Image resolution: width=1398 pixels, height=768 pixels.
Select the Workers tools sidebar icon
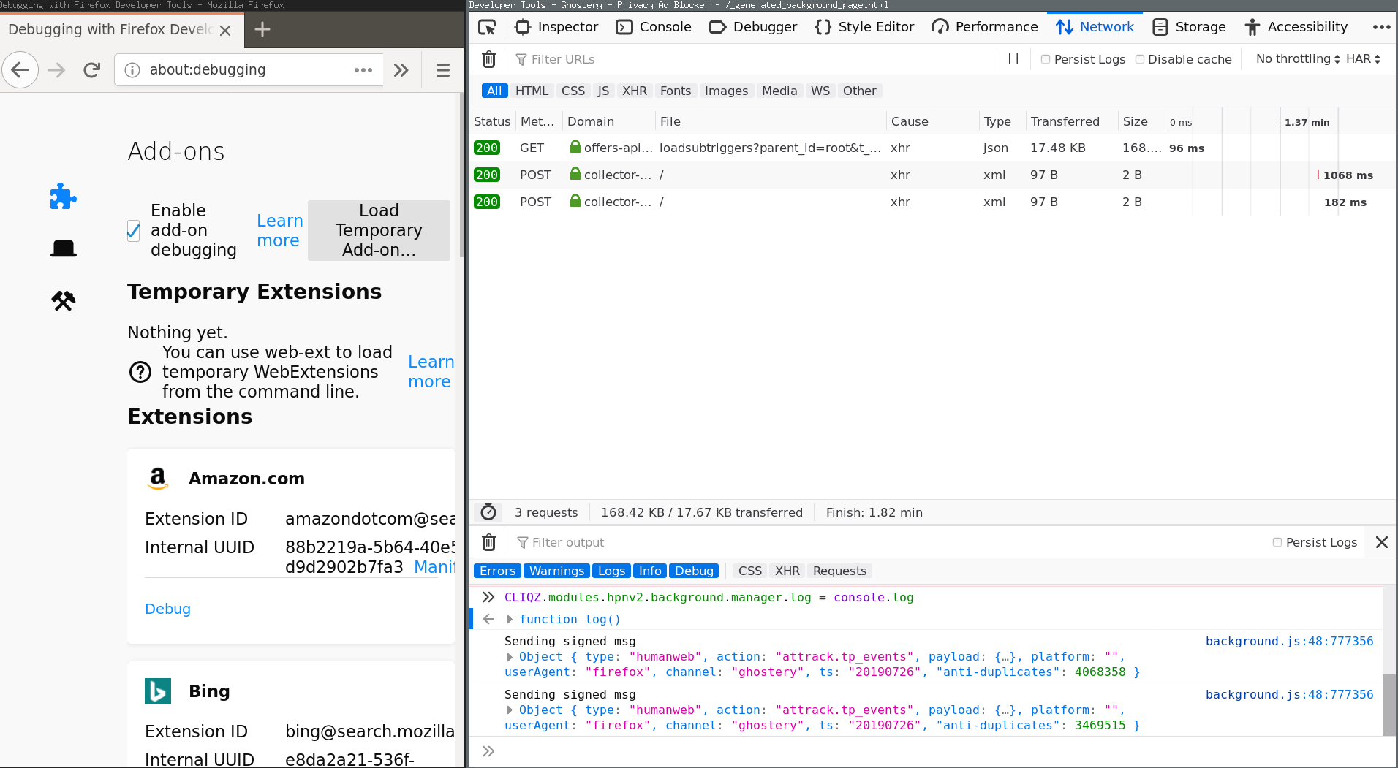point(64,300)
